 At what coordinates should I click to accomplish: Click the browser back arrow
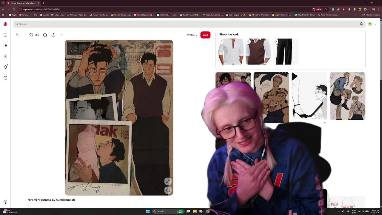tap(3, 9)
